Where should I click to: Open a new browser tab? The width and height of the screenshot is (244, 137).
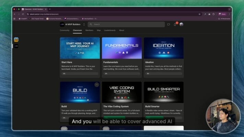50,9
